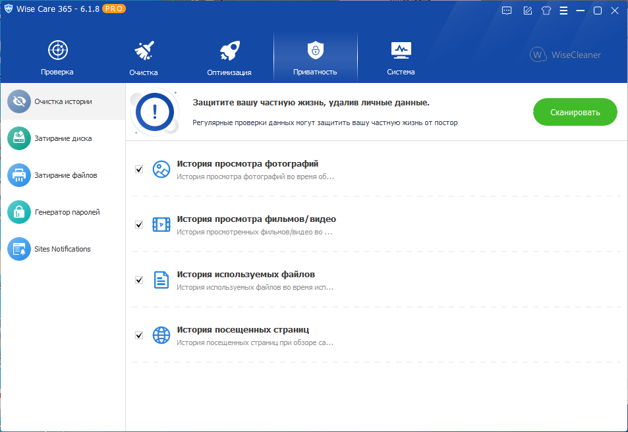Image resolution: width=628 pixels, height=432 pixels.
Task: Click the exclamation info icon in banner
Action: pyautogui.click(x=155, y=112)
